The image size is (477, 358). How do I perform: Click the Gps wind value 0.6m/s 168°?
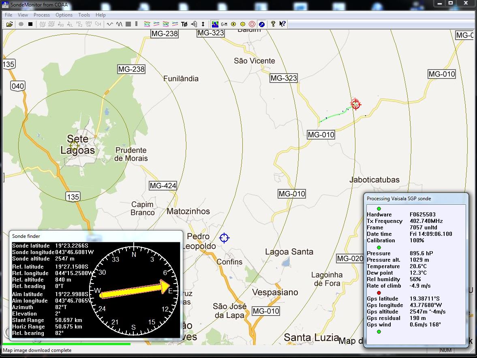click(425, 324)
